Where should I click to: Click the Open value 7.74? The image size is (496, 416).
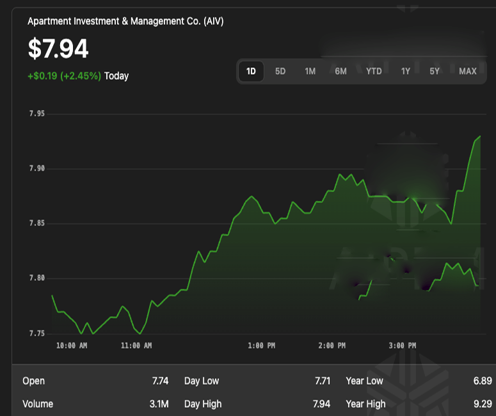pos(160,381)
